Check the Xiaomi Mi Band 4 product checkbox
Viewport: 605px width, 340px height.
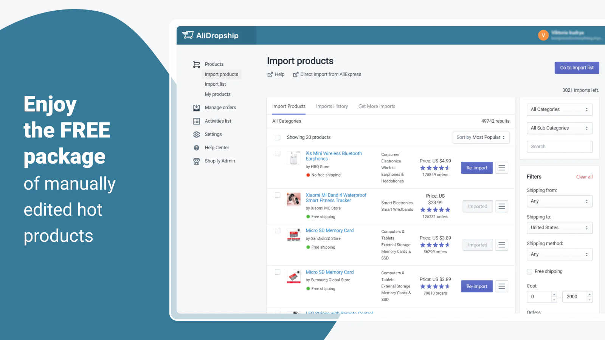point(278,195)
